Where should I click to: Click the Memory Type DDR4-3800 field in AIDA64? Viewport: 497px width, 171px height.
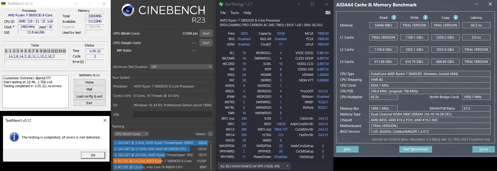coord(430,114)
